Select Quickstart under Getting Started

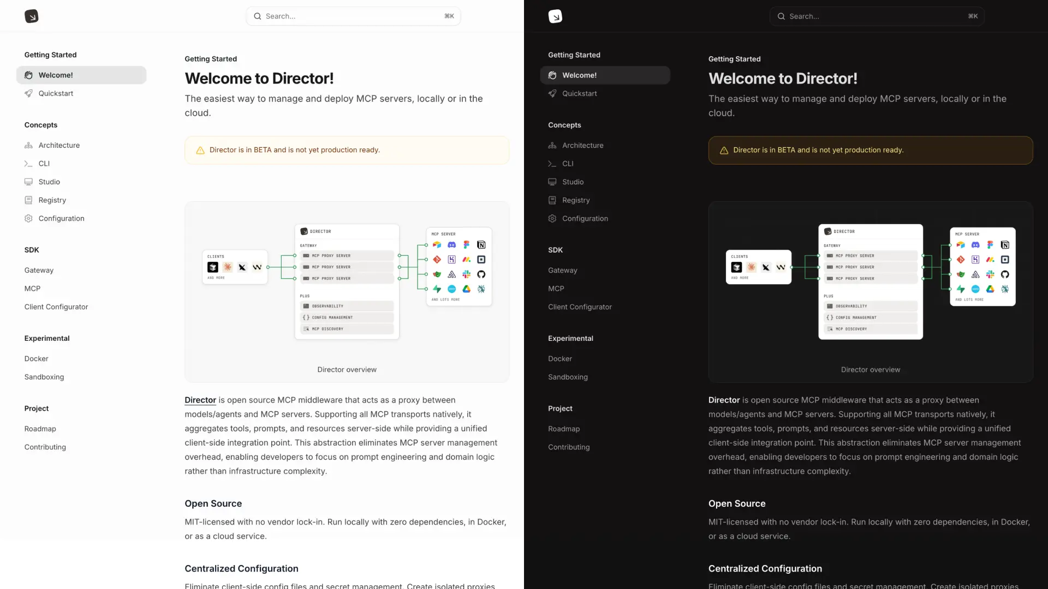pyautogui.click(x=56, y=93)
